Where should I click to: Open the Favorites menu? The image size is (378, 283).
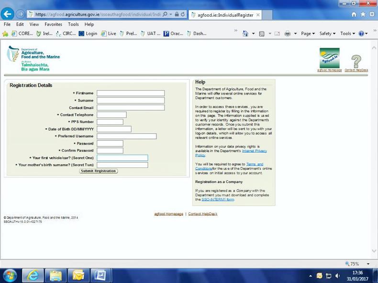53,24
